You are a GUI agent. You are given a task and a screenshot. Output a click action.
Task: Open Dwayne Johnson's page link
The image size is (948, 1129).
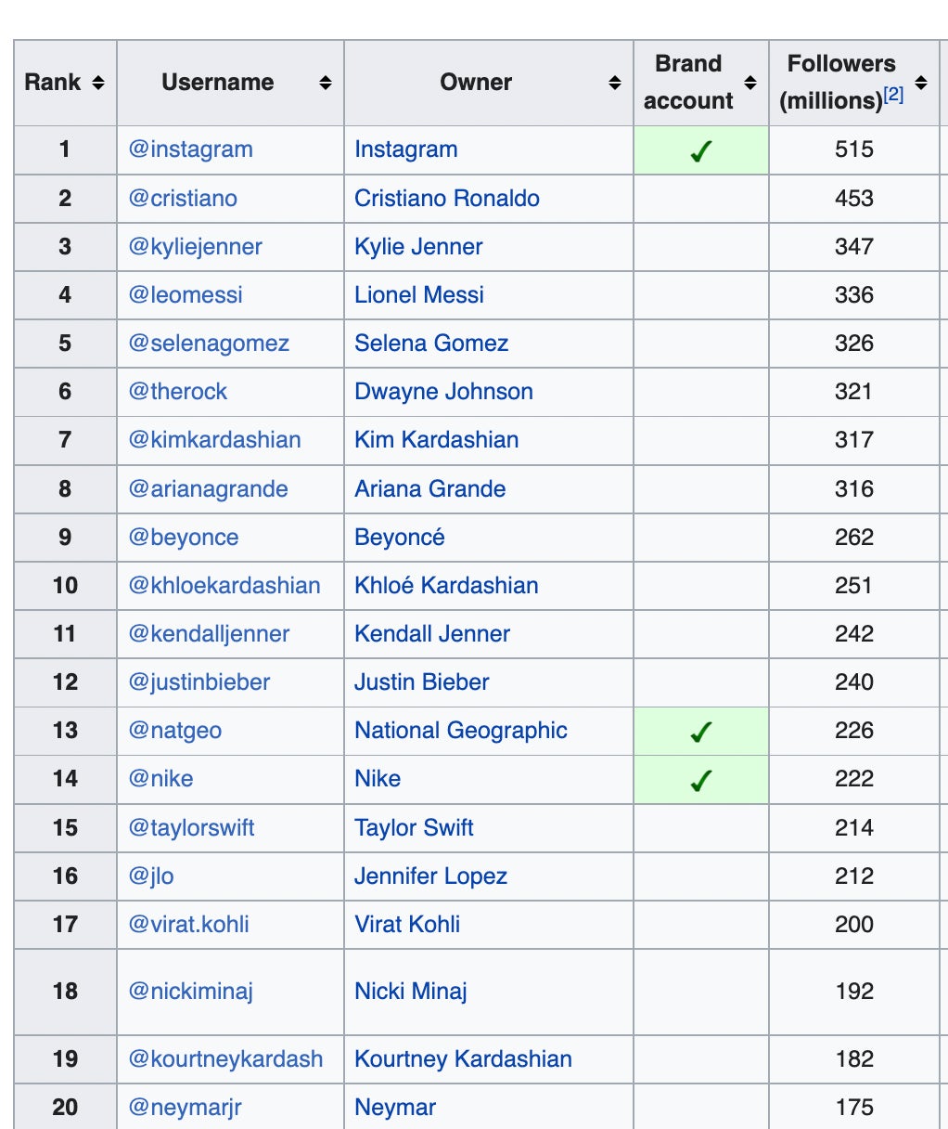[443, 392]
